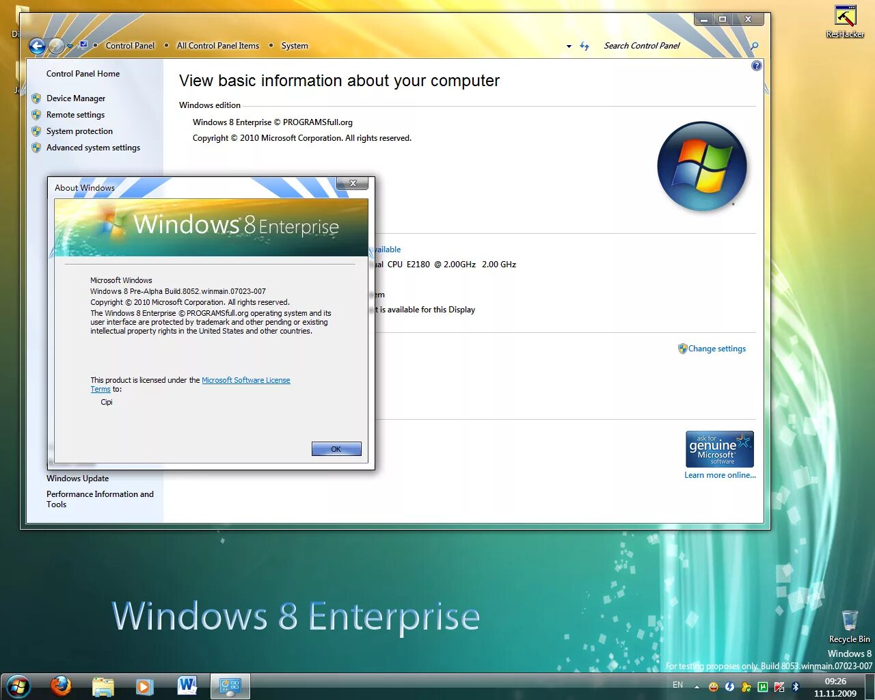Open the Start menu orb
The height and width of the screenshot is (700, 875).
coord(18,686)
